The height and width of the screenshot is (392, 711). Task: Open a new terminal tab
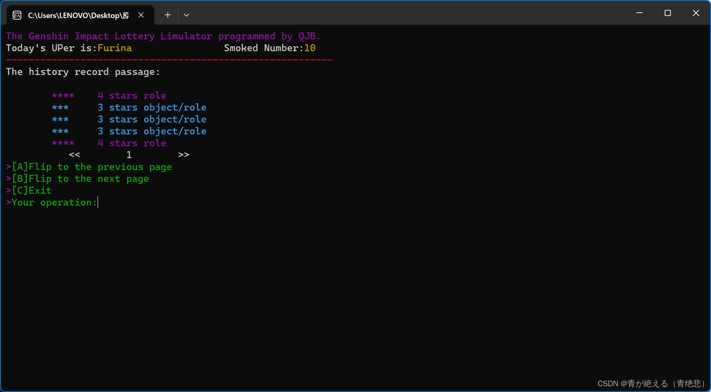pyautogui.click(x=168, y=15)
